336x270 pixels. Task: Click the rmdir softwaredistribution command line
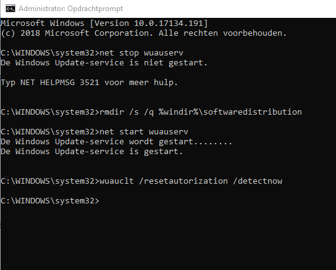(151, 112)
